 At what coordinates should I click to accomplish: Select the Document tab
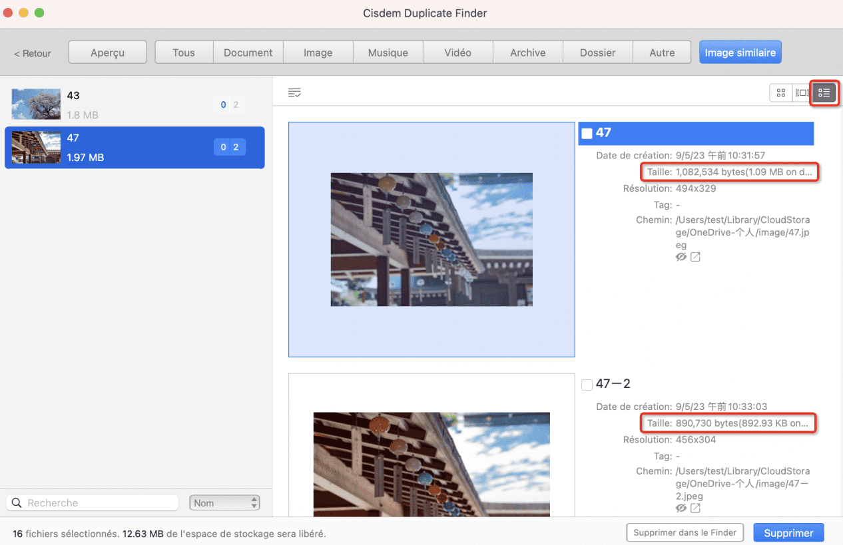point(248,53)
